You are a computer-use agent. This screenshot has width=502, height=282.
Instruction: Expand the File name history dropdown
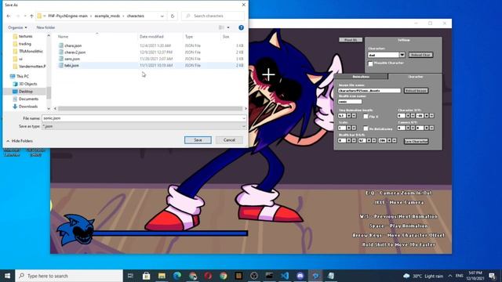(x=244, y=118)
